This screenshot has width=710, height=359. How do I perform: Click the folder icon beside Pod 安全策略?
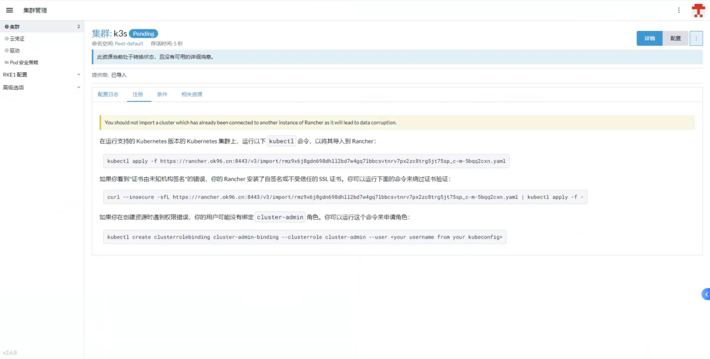(7, 62)
